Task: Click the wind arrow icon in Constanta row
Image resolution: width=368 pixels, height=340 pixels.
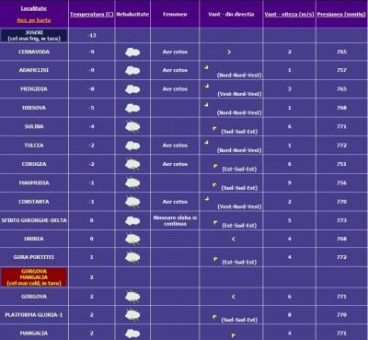Action: pos(207,198)
